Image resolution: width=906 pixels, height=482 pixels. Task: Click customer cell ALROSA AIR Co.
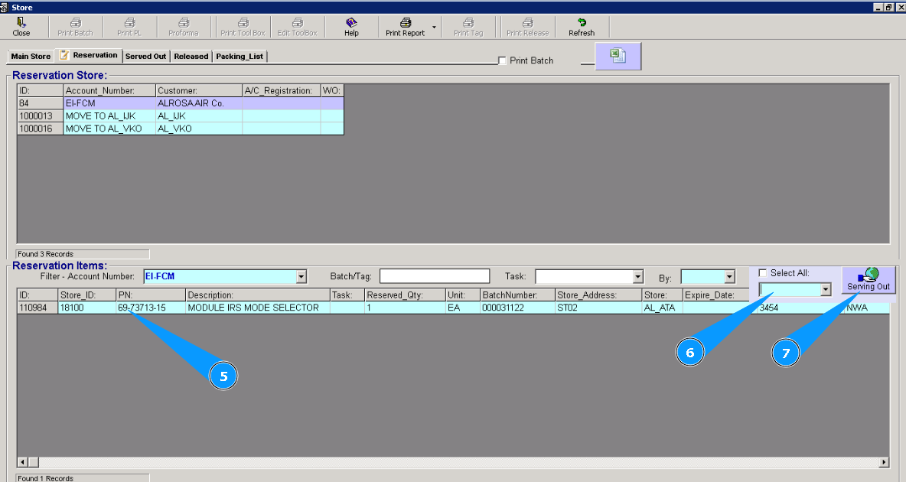pyautogui.click(x=199, y=103)
